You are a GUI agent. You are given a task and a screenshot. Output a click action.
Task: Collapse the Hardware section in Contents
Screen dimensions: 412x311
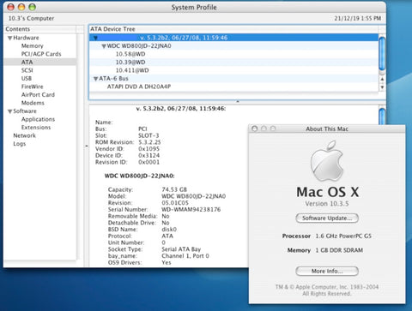(10, 38)
